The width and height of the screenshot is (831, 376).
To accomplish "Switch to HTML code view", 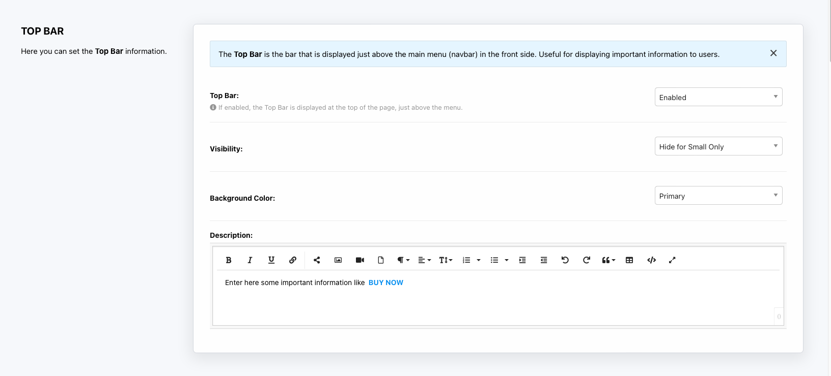I will click(x=651, y=260).
